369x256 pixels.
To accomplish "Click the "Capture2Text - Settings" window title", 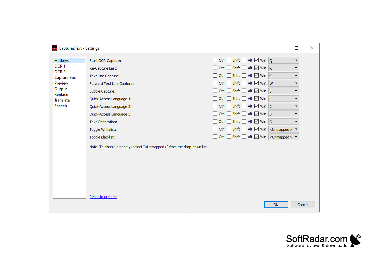I will point(79,48).
